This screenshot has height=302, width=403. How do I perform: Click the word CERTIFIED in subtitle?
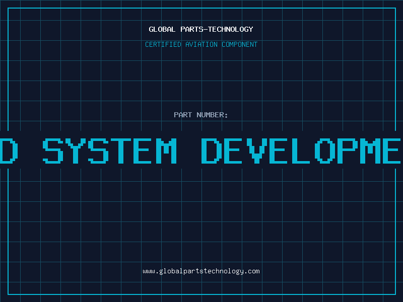click(163, 44)
